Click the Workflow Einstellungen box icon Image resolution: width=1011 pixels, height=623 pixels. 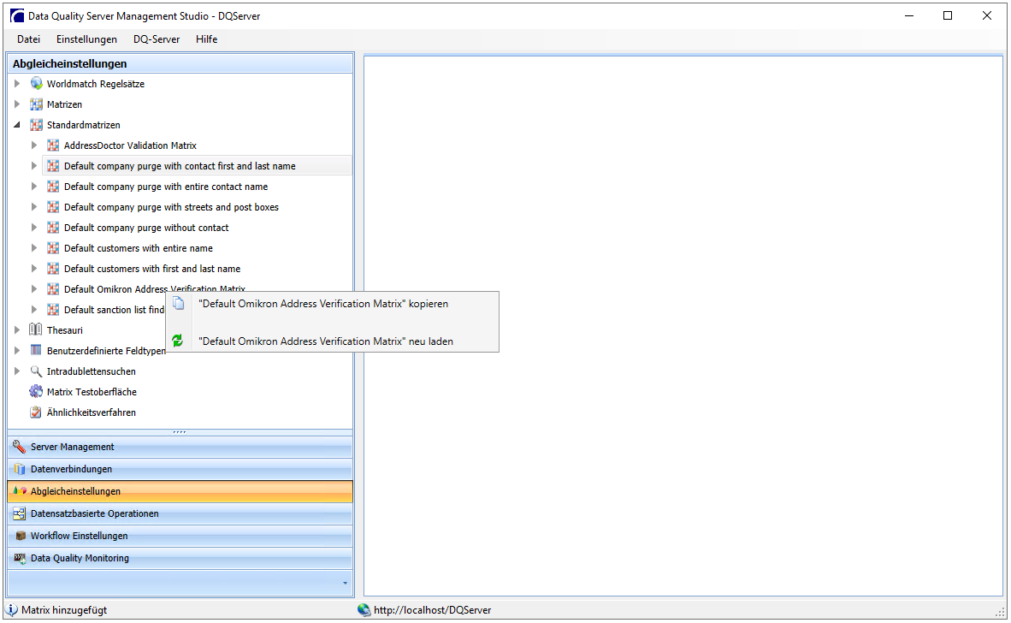tap(20, 536)
